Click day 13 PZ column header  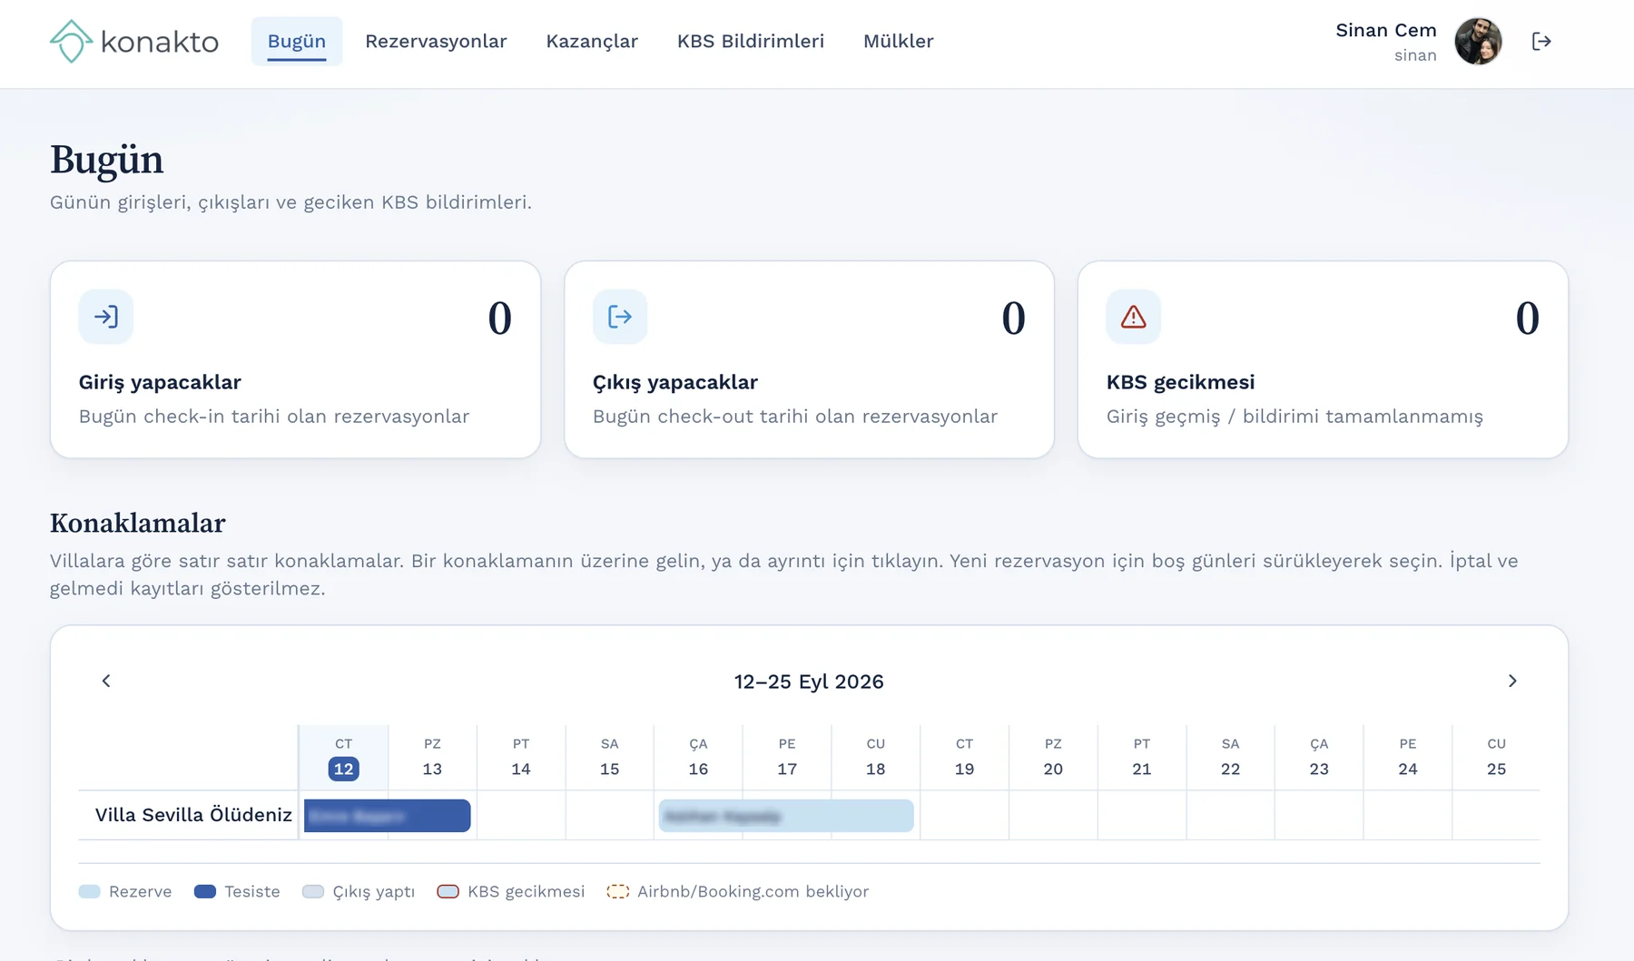click(x=432, y=757)
